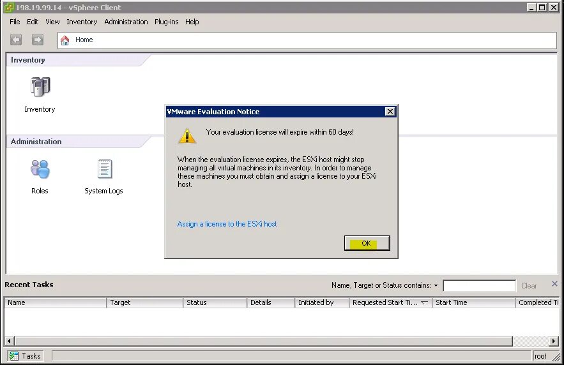The height and width of the screenshot is (365, 564).
Task: Click the left arrow of horizontal scrollbar
Action: pos(10,341)
